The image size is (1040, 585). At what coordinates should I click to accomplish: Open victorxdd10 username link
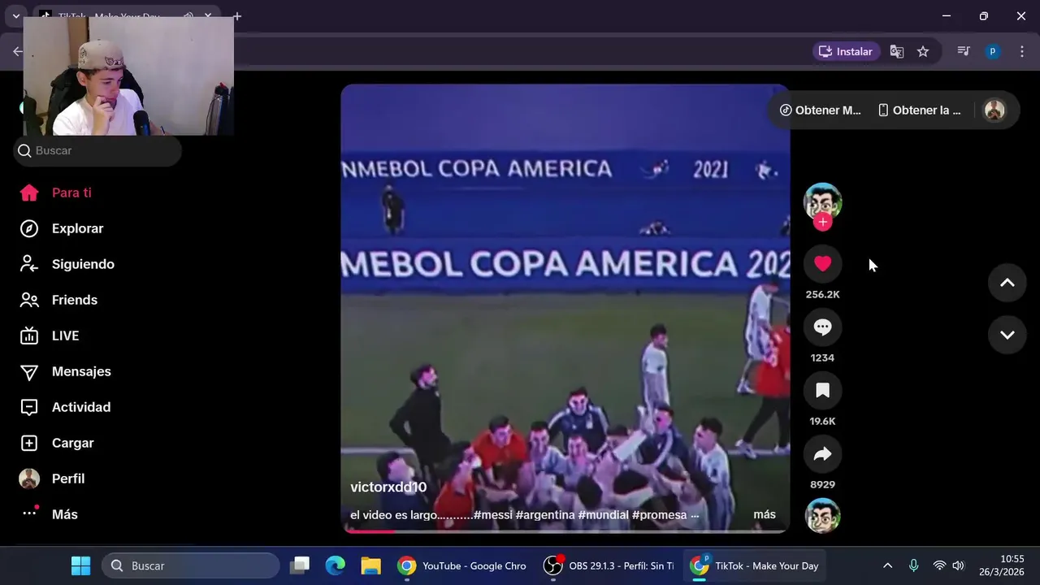coord(388,487)
